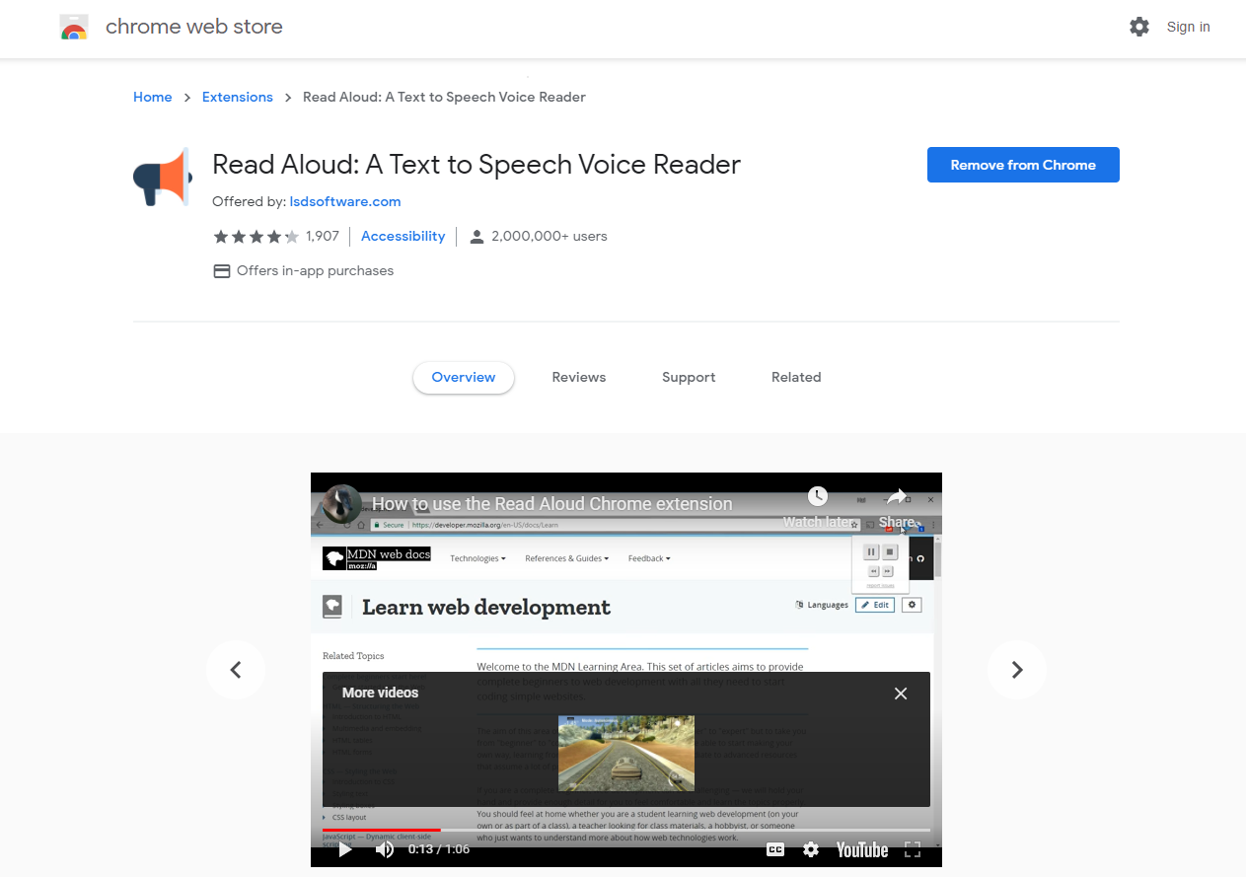Click the Chrome Web Store logo
Screen dimensions: 1246x877
(x=74, y=27)
